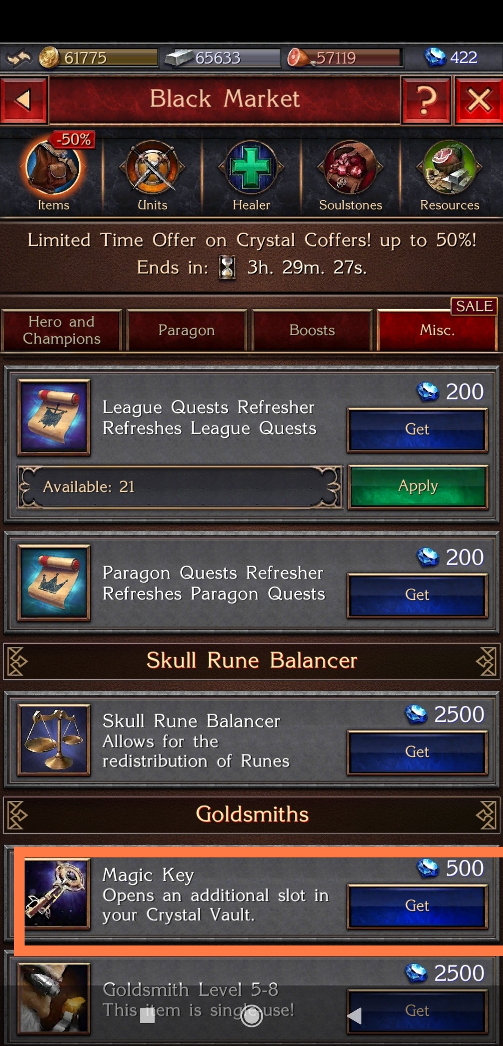Switch to the Paragon tab
This screenshot has height=1046, width=503.
click(186, 330)
